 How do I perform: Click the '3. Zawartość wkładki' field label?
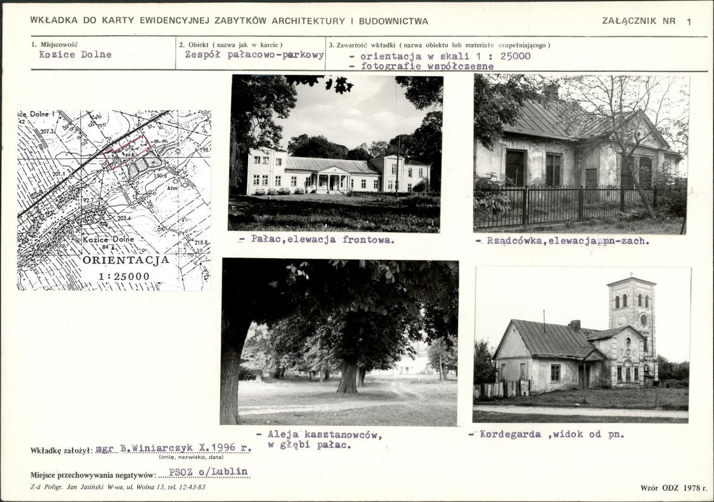[440, 45]
